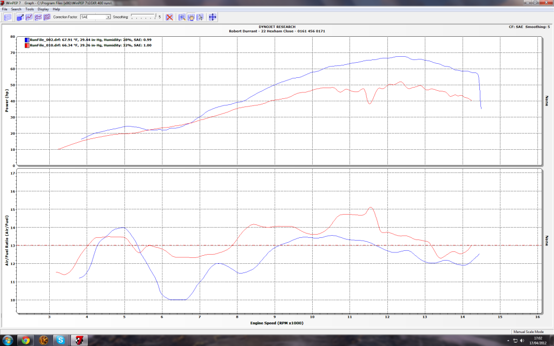Select the zoom magnifier graph tool
Screen dimensions: 554x346
pyautogui.click(x=182, y=17)
